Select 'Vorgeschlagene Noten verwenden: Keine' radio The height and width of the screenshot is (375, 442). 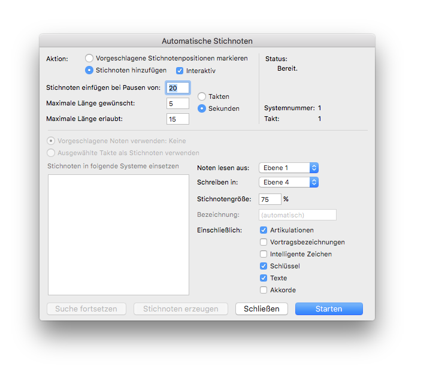coord(51,141)
